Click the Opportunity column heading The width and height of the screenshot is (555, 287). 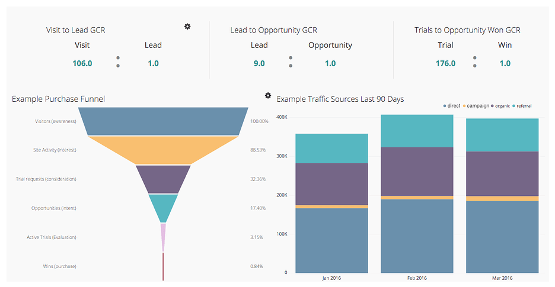[330, 45]
